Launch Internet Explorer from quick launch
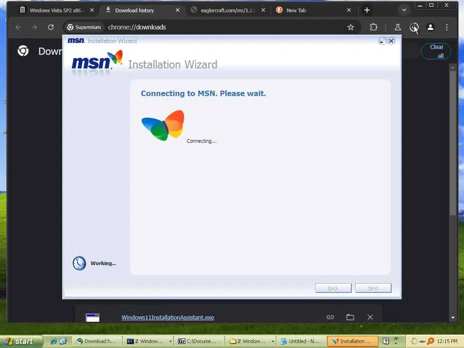The width and height of the screenshot is (464, 348). [x=53, y=341]
